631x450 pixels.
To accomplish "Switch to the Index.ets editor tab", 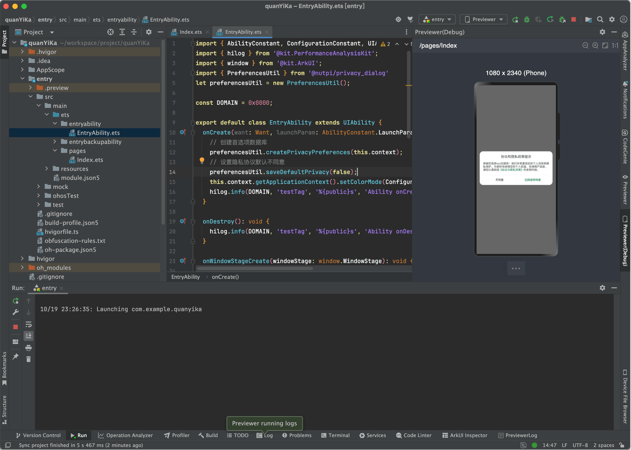I will [190, 32].
